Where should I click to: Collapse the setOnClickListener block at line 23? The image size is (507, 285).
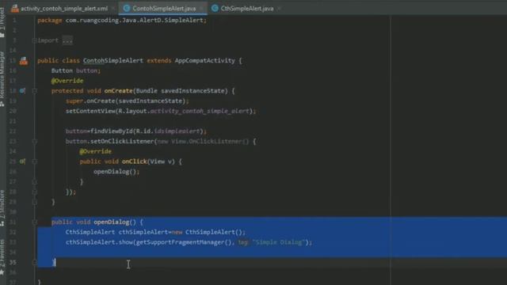[34, 142]
